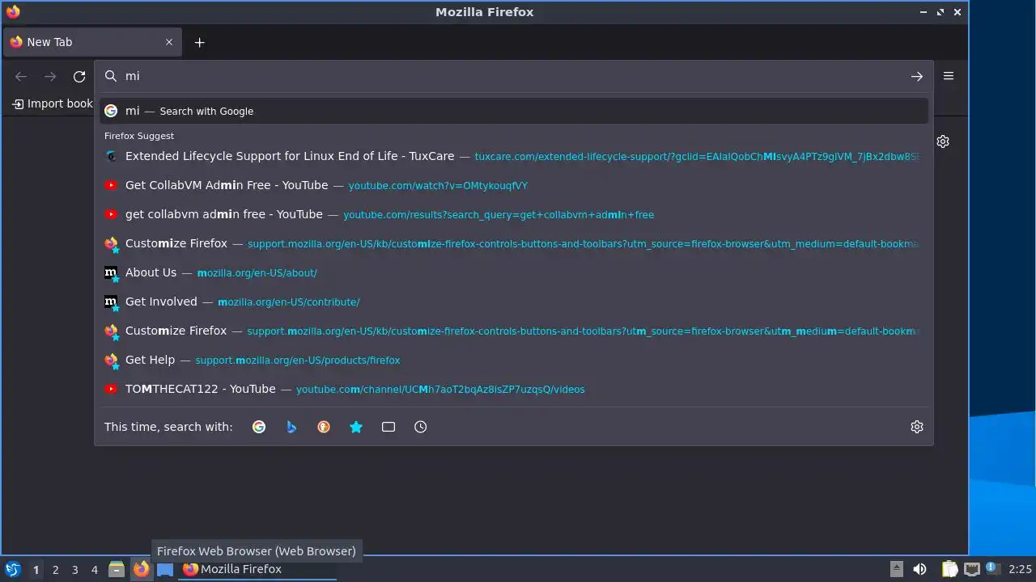Search this time in Bookmarks star icon
The image size is (1036, 582).
click(356, 427)
